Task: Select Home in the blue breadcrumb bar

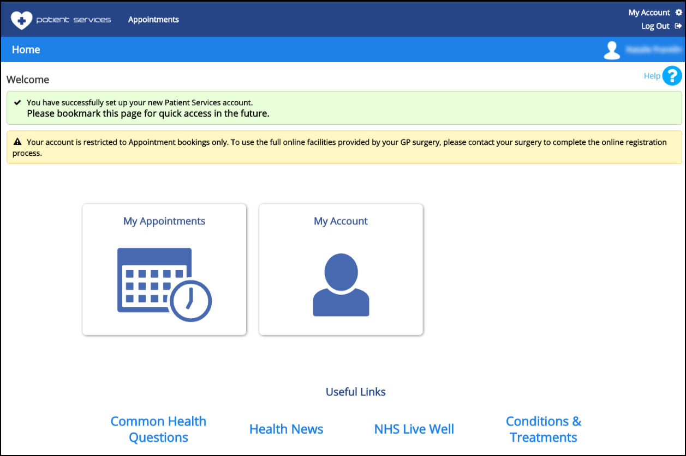Action: (x=26, y=50)
